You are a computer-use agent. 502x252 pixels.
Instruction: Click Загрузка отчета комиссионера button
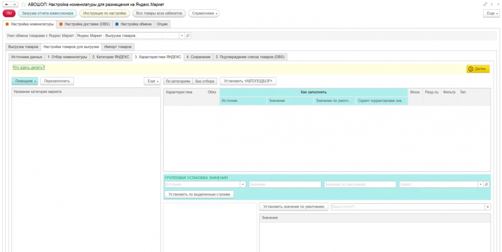pyautogui.click(x=47, y=13)
